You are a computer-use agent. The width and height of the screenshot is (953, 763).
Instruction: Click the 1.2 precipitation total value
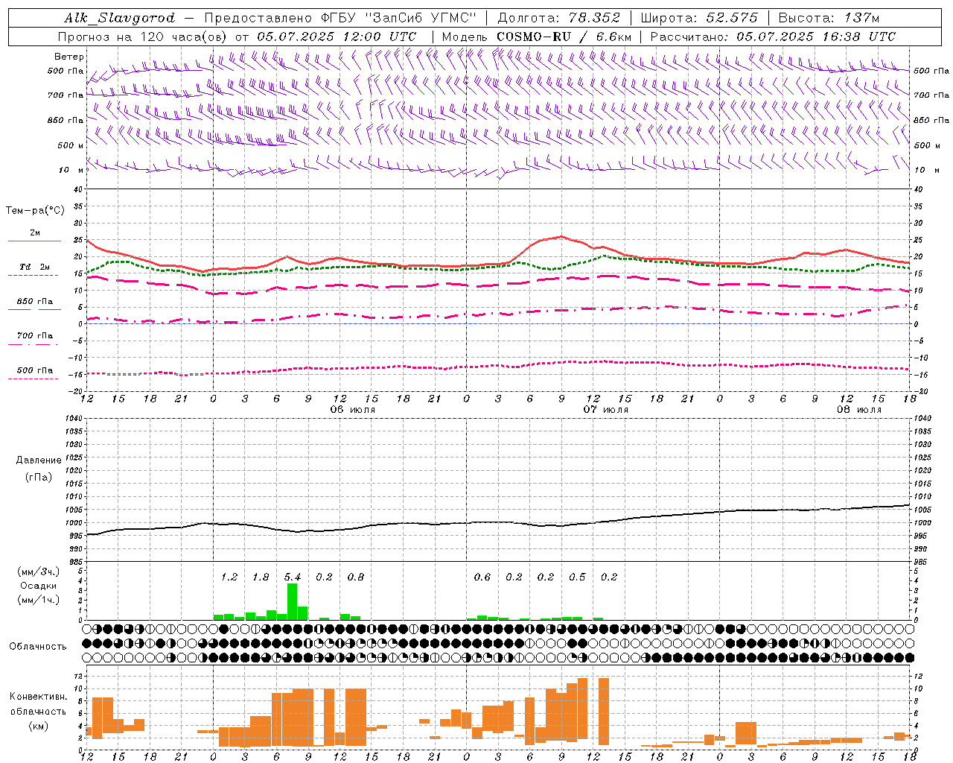pyautogui.click(x=229, y=577)
